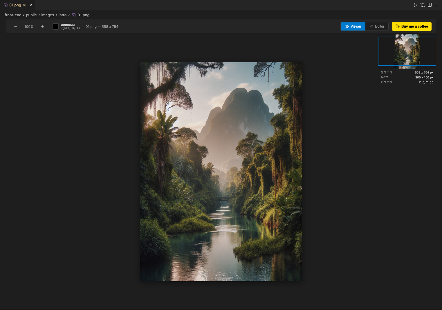Select Viewer mode

pyautogui.click(x=353, y=26)
